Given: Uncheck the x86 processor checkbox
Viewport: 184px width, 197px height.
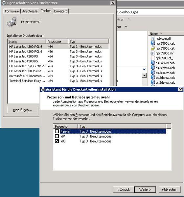Looking at the screenshot, I should (57, 141).
